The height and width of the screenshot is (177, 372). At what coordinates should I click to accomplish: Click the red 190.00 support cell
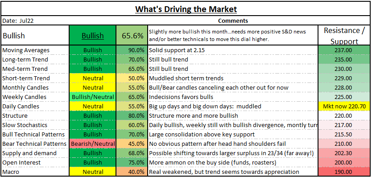tap(344, 172)
